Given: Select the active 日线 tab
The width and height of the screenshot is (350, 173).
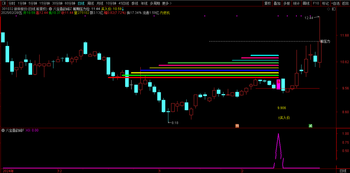Looking at the screenshot, I should (81, 3).
